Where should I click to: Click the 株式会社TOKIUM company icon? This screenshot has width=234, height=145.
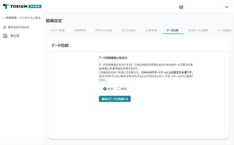coord(5,27)
